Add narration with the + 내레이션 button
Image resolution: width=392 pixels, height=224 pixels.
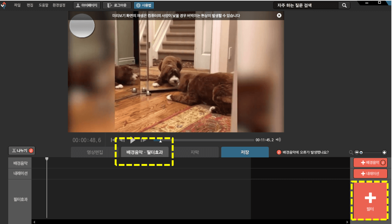coord(370,174)
